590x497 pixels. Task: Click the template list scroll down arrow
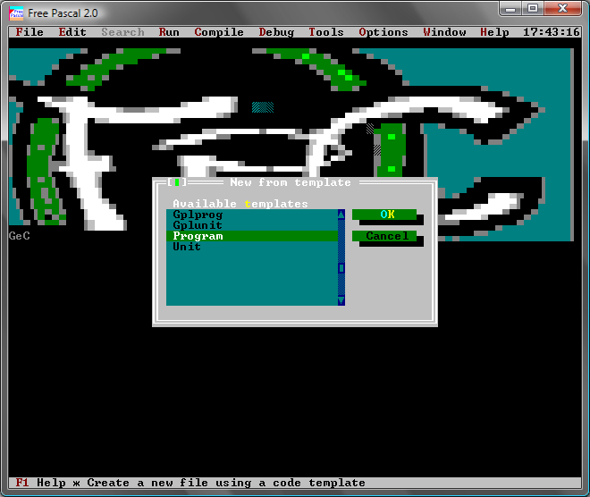pyautogui.click(x=341, y=300)
